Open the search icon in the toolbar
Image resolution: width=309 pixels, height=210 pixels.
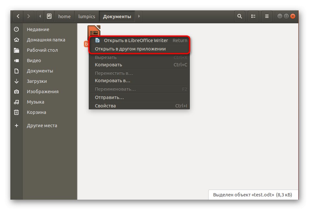239,16
